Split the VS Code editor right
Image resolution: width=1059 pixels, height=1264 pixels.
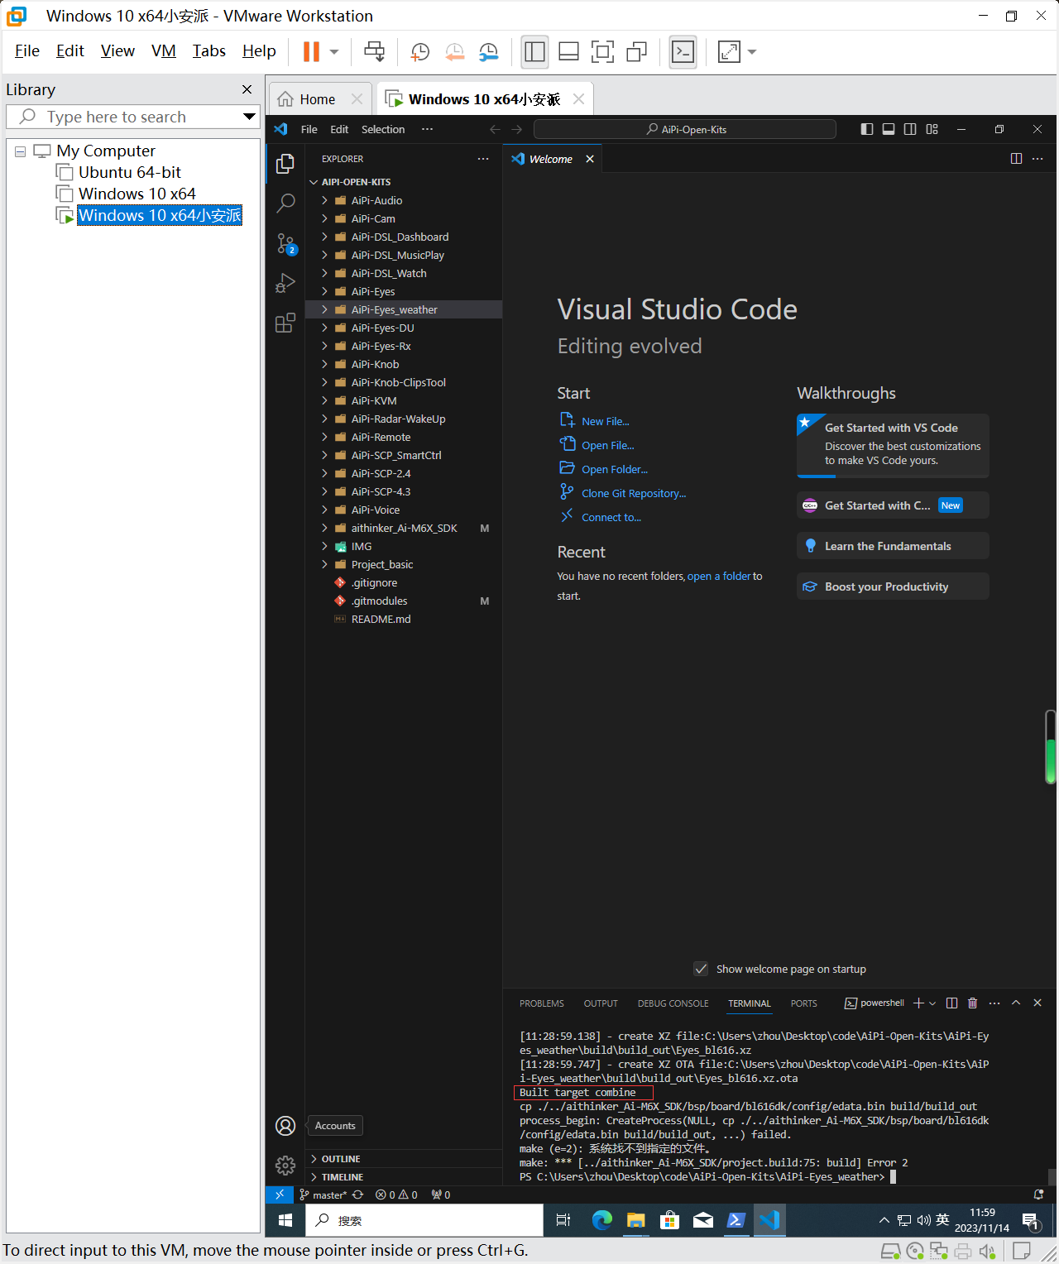pyautogui.click(x=1016, y=159)
